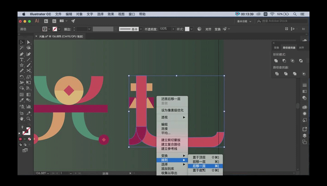Activate the Hand tool

[x=21, y=119]
